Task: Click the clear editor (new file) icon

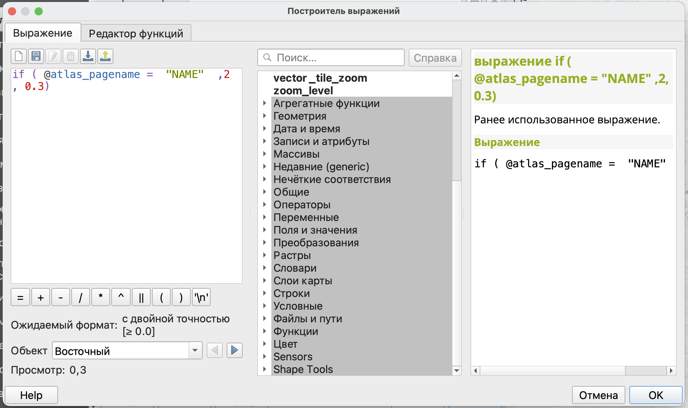Action: (x=19, y=56)
